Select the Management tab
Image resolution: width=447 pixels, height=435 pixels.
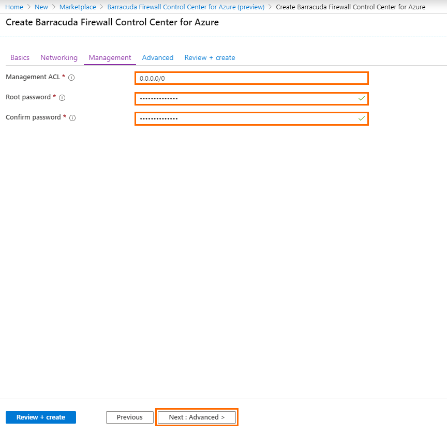click(x=110, y=57)
